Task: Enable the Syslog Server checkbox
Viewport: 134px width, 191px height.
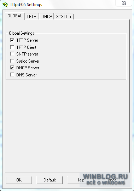Action: coord(12,61)
